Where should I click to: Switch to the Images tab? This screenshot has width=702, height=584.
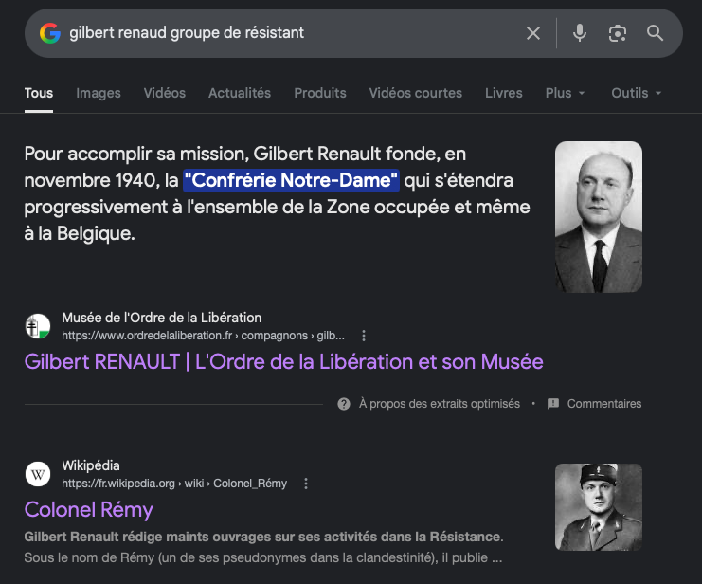[99, 93]
